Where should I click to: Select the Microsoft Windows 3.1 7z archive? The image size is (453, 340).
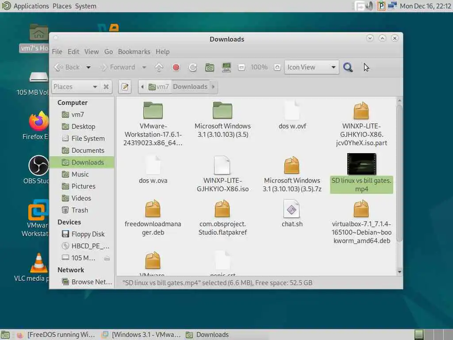point(292,174)
